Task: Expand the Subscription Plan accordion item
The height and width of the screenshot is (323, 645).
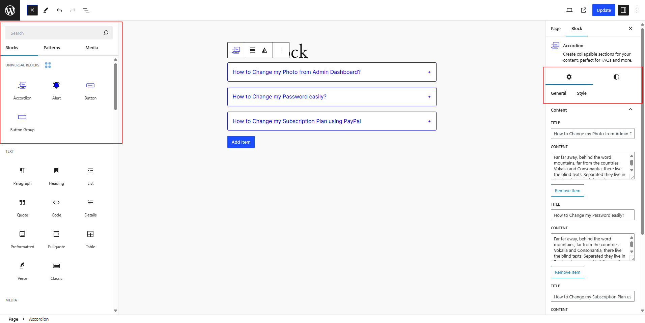Action: pos(332,121)
